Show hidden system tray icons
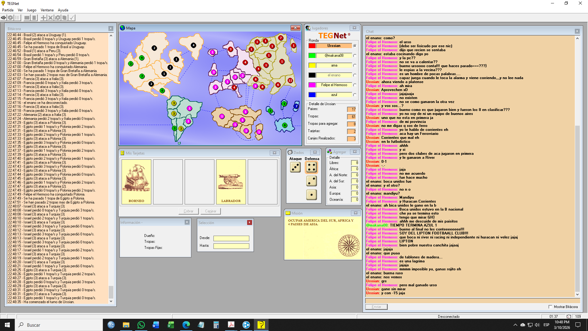This screenshot has height=331, width=588. coord(515,325)
